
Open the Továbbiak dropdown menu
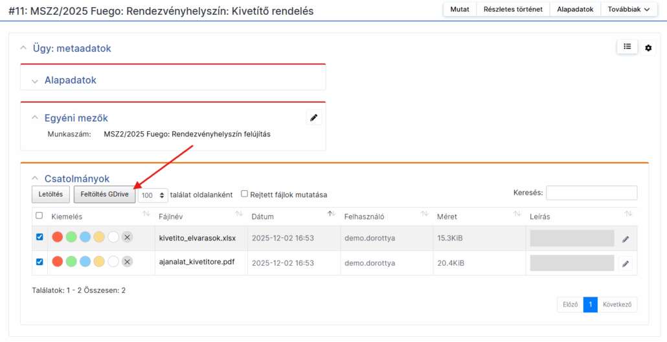[x=628, y=9]
